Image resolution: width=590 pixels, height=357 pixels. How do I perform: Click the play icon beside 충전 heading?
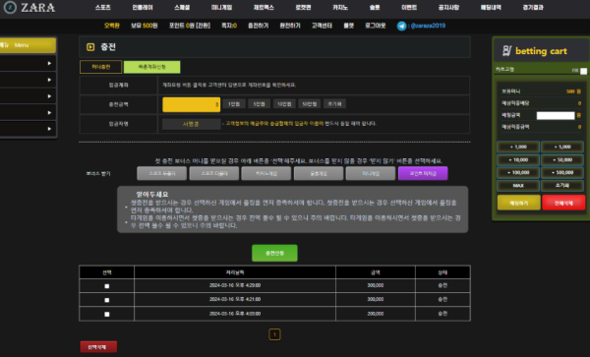[x=90, y=47]
